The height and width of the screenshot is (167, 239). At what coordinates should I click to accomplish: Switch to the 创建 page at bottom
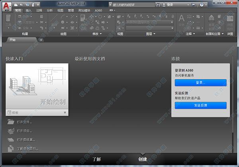(x=143, y=159)
